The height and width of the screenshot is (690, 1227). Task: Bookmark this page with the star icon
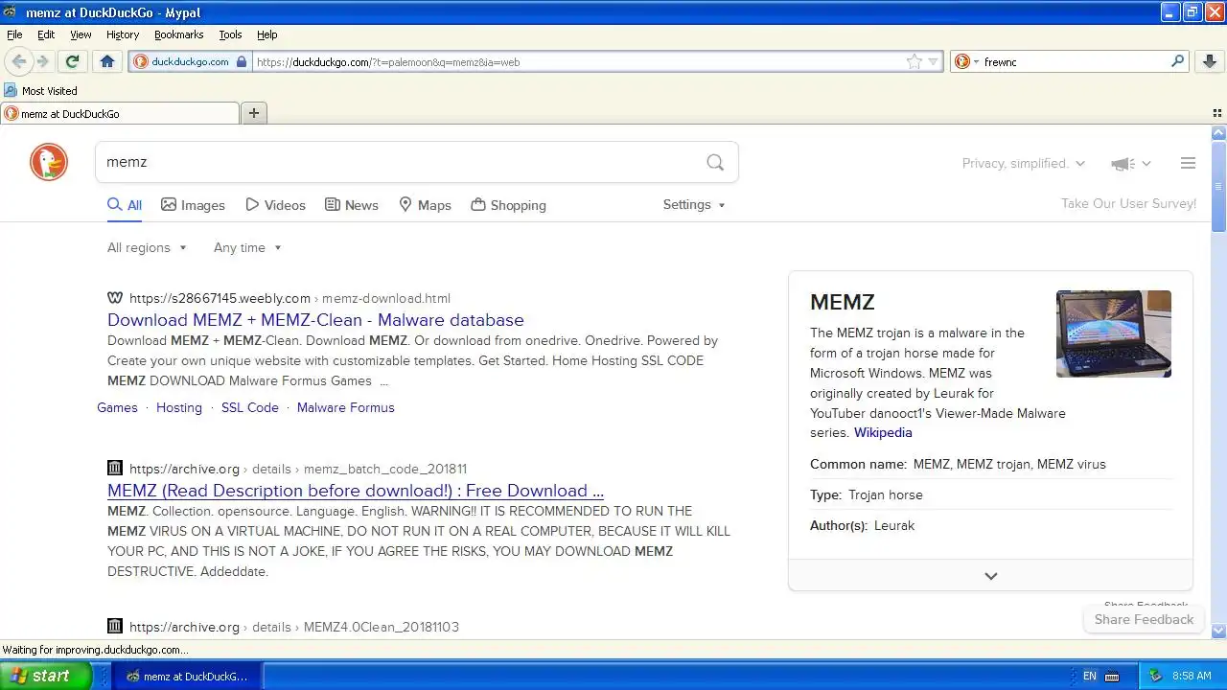914,61
